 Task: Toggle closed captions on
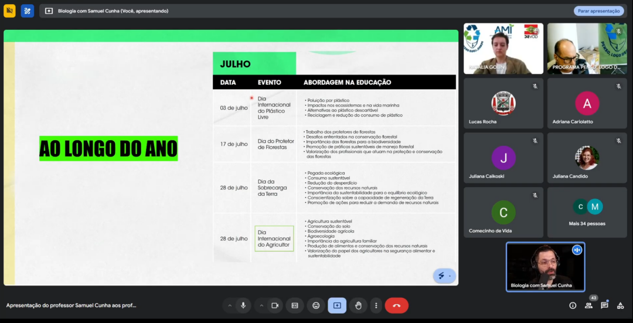[x=295, y=305]
